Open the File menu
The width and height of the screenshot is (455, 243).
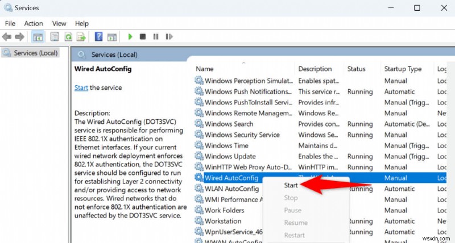pos(10,23)
